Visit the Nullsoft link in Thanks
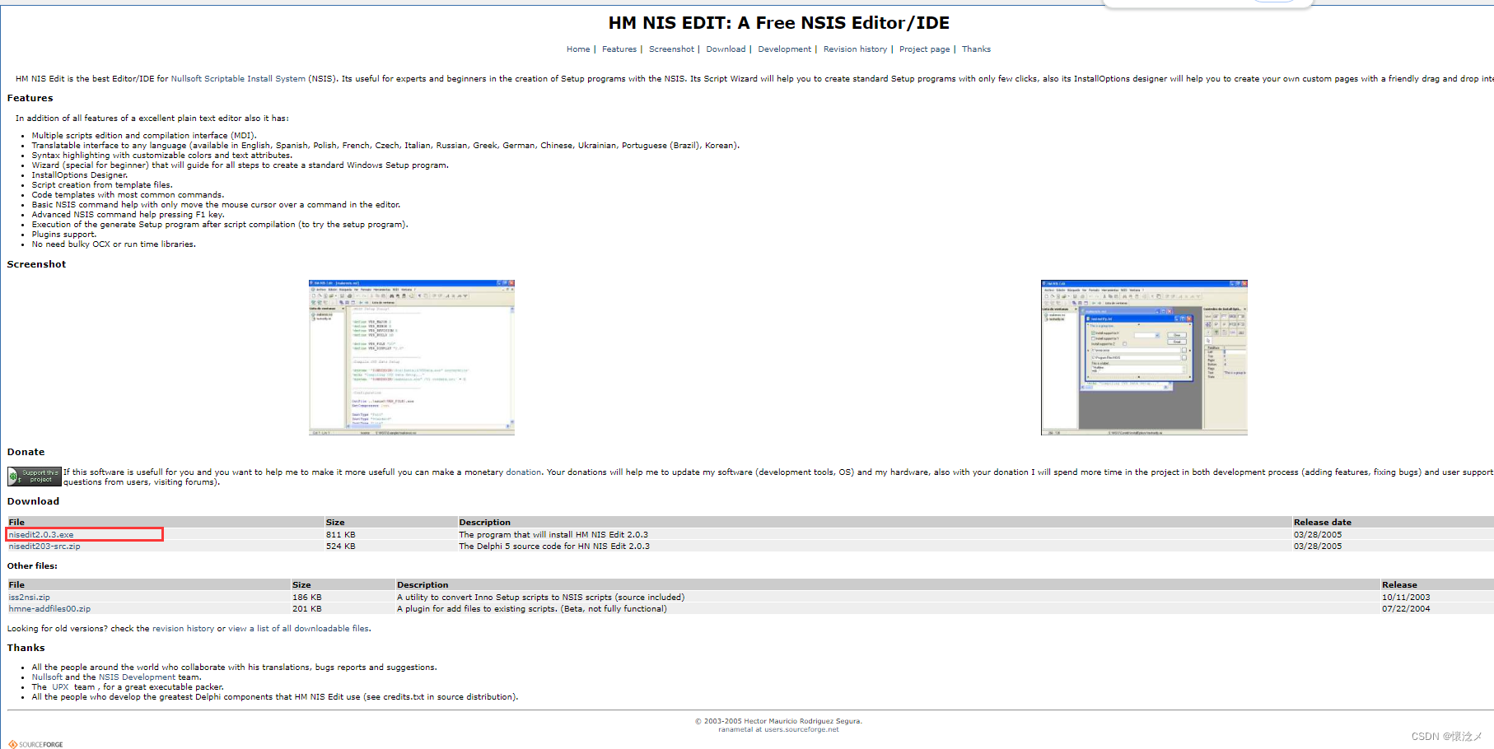1494x749 pixels. click(47, 677)
